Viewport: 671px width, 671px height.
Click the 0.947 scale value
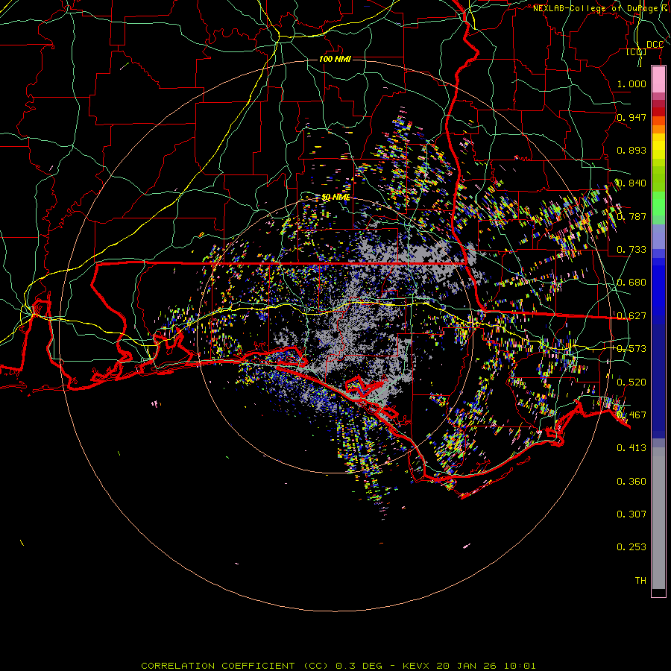(x=631, y=117)
